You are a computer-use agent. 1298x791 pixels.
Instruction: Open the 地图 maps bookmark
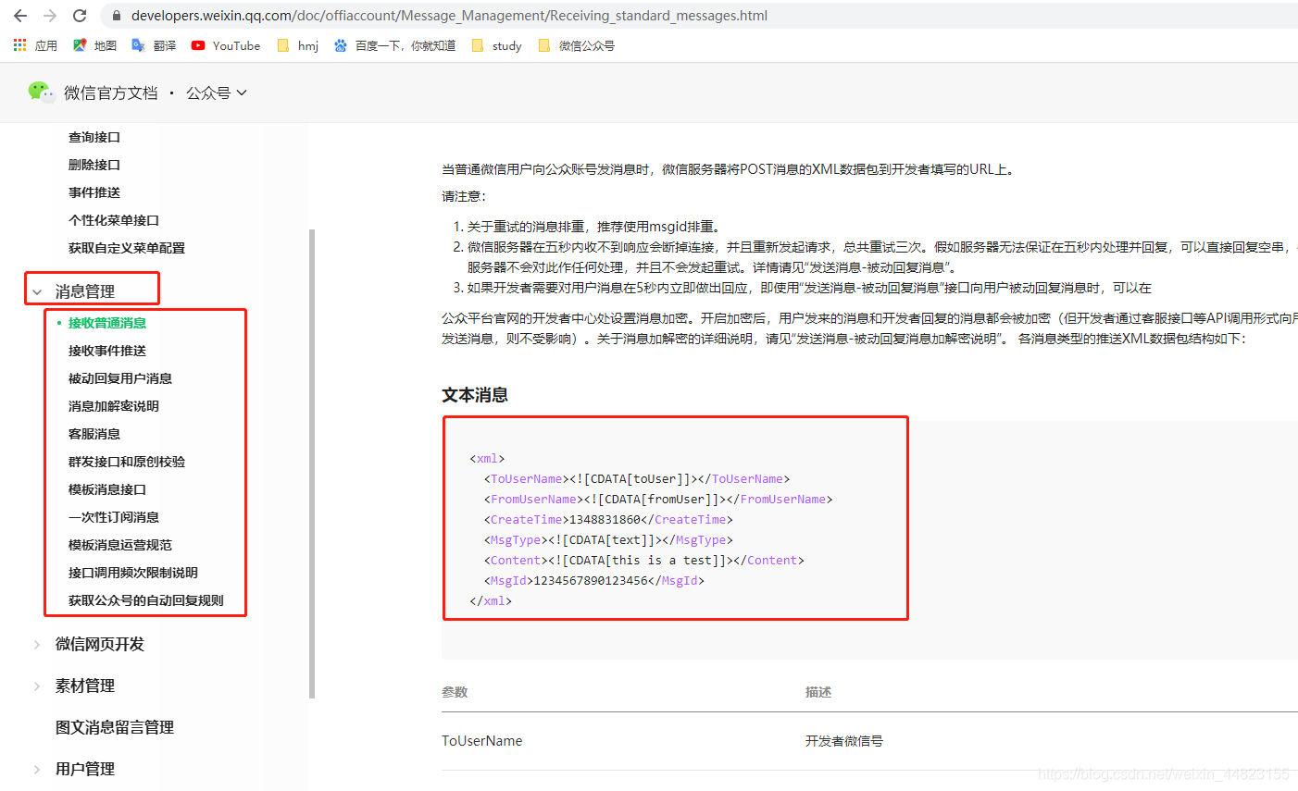coord(94,45)
